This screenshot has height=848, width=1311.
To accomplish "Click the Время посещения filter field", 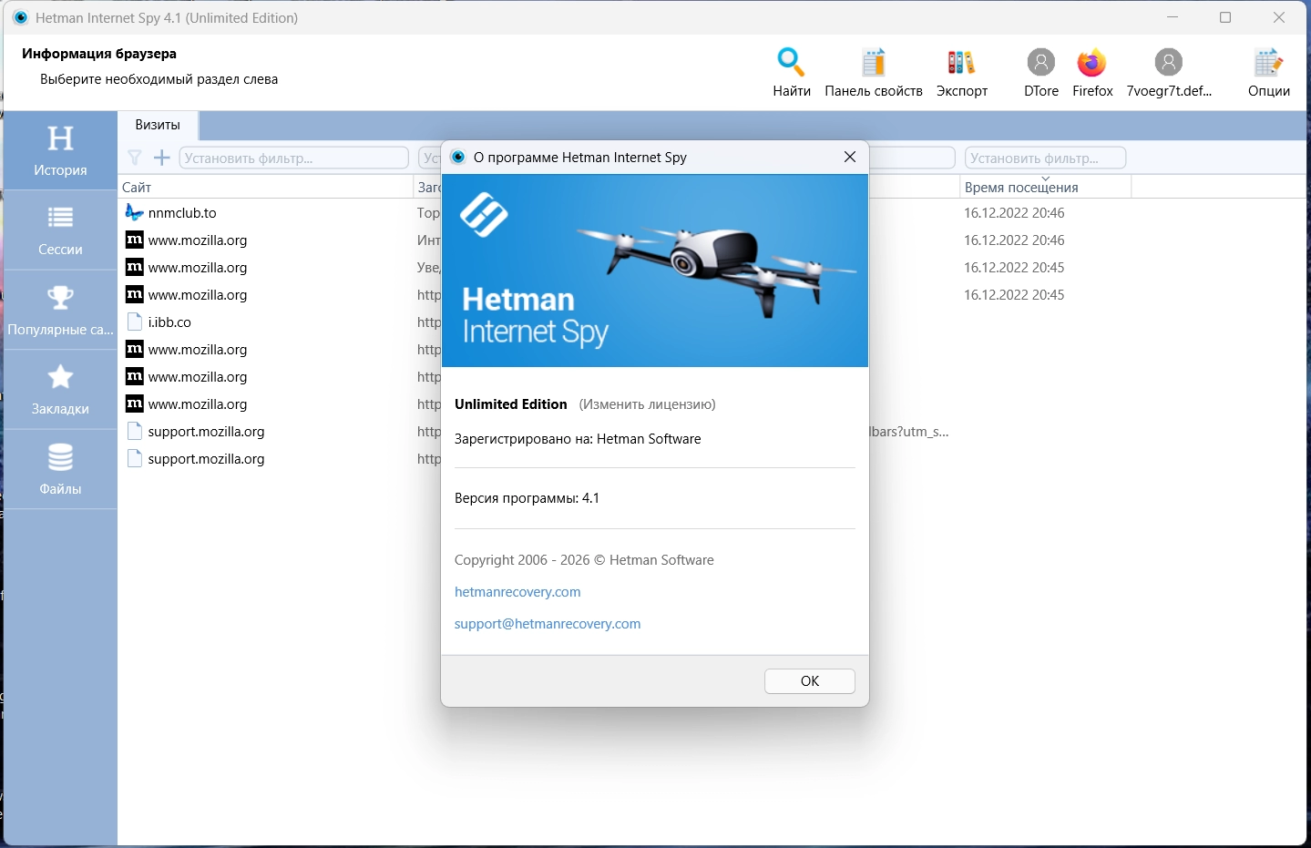I will (x=1046, y=158).
